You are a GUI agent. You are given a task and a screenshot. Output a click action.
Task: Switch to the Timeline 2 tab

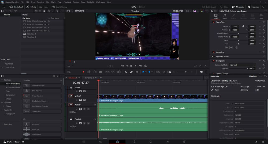[x=89, y=78]
